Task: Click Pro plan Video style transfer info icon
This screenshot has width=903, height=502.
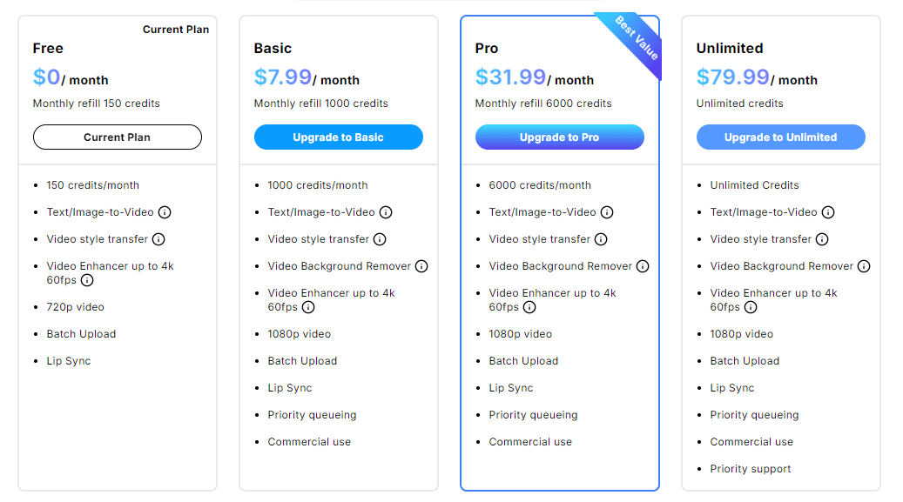Action: [601, 239]
